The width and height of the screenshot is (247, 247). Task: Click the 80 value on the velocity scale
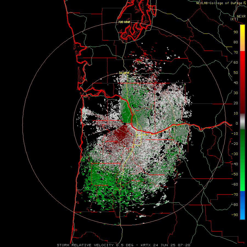point(236,42)
